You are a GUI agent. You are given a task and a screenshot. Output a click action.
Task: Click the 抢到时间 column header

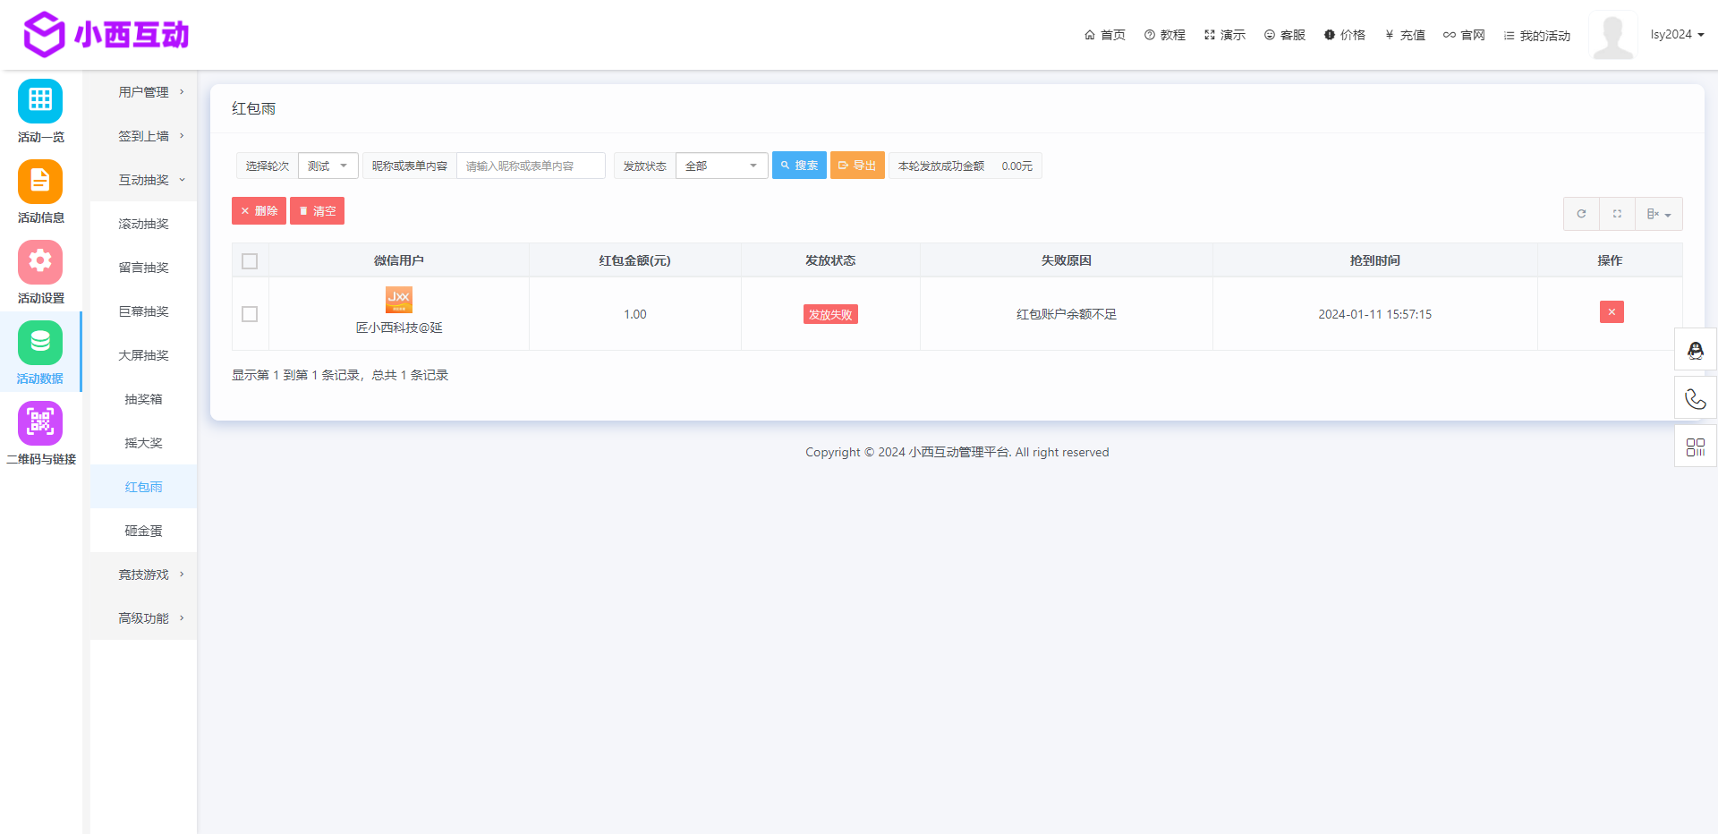(x=1374, y=260)
